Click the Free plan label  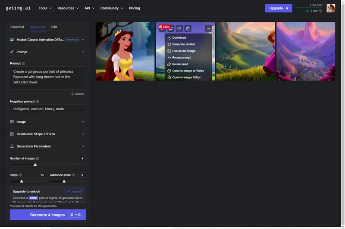[x=316, y=5]
